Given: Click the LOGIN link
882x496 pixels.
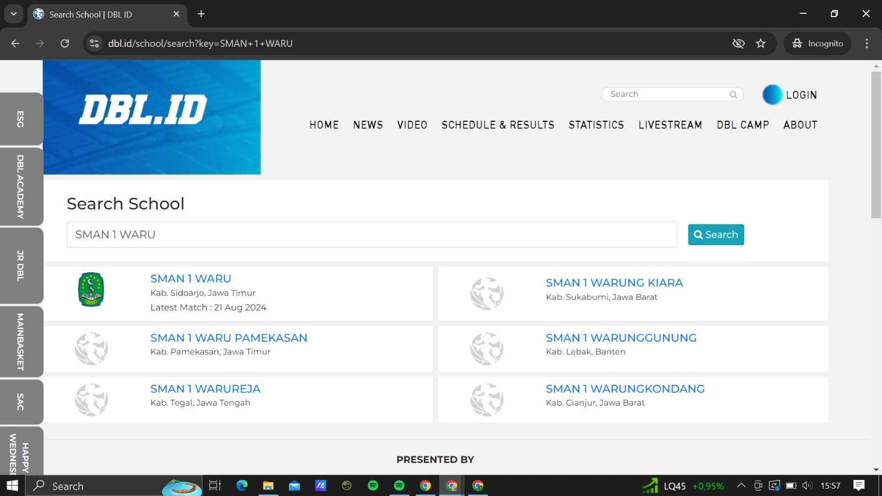Looking at the screenshot, I should coord(802,95).
